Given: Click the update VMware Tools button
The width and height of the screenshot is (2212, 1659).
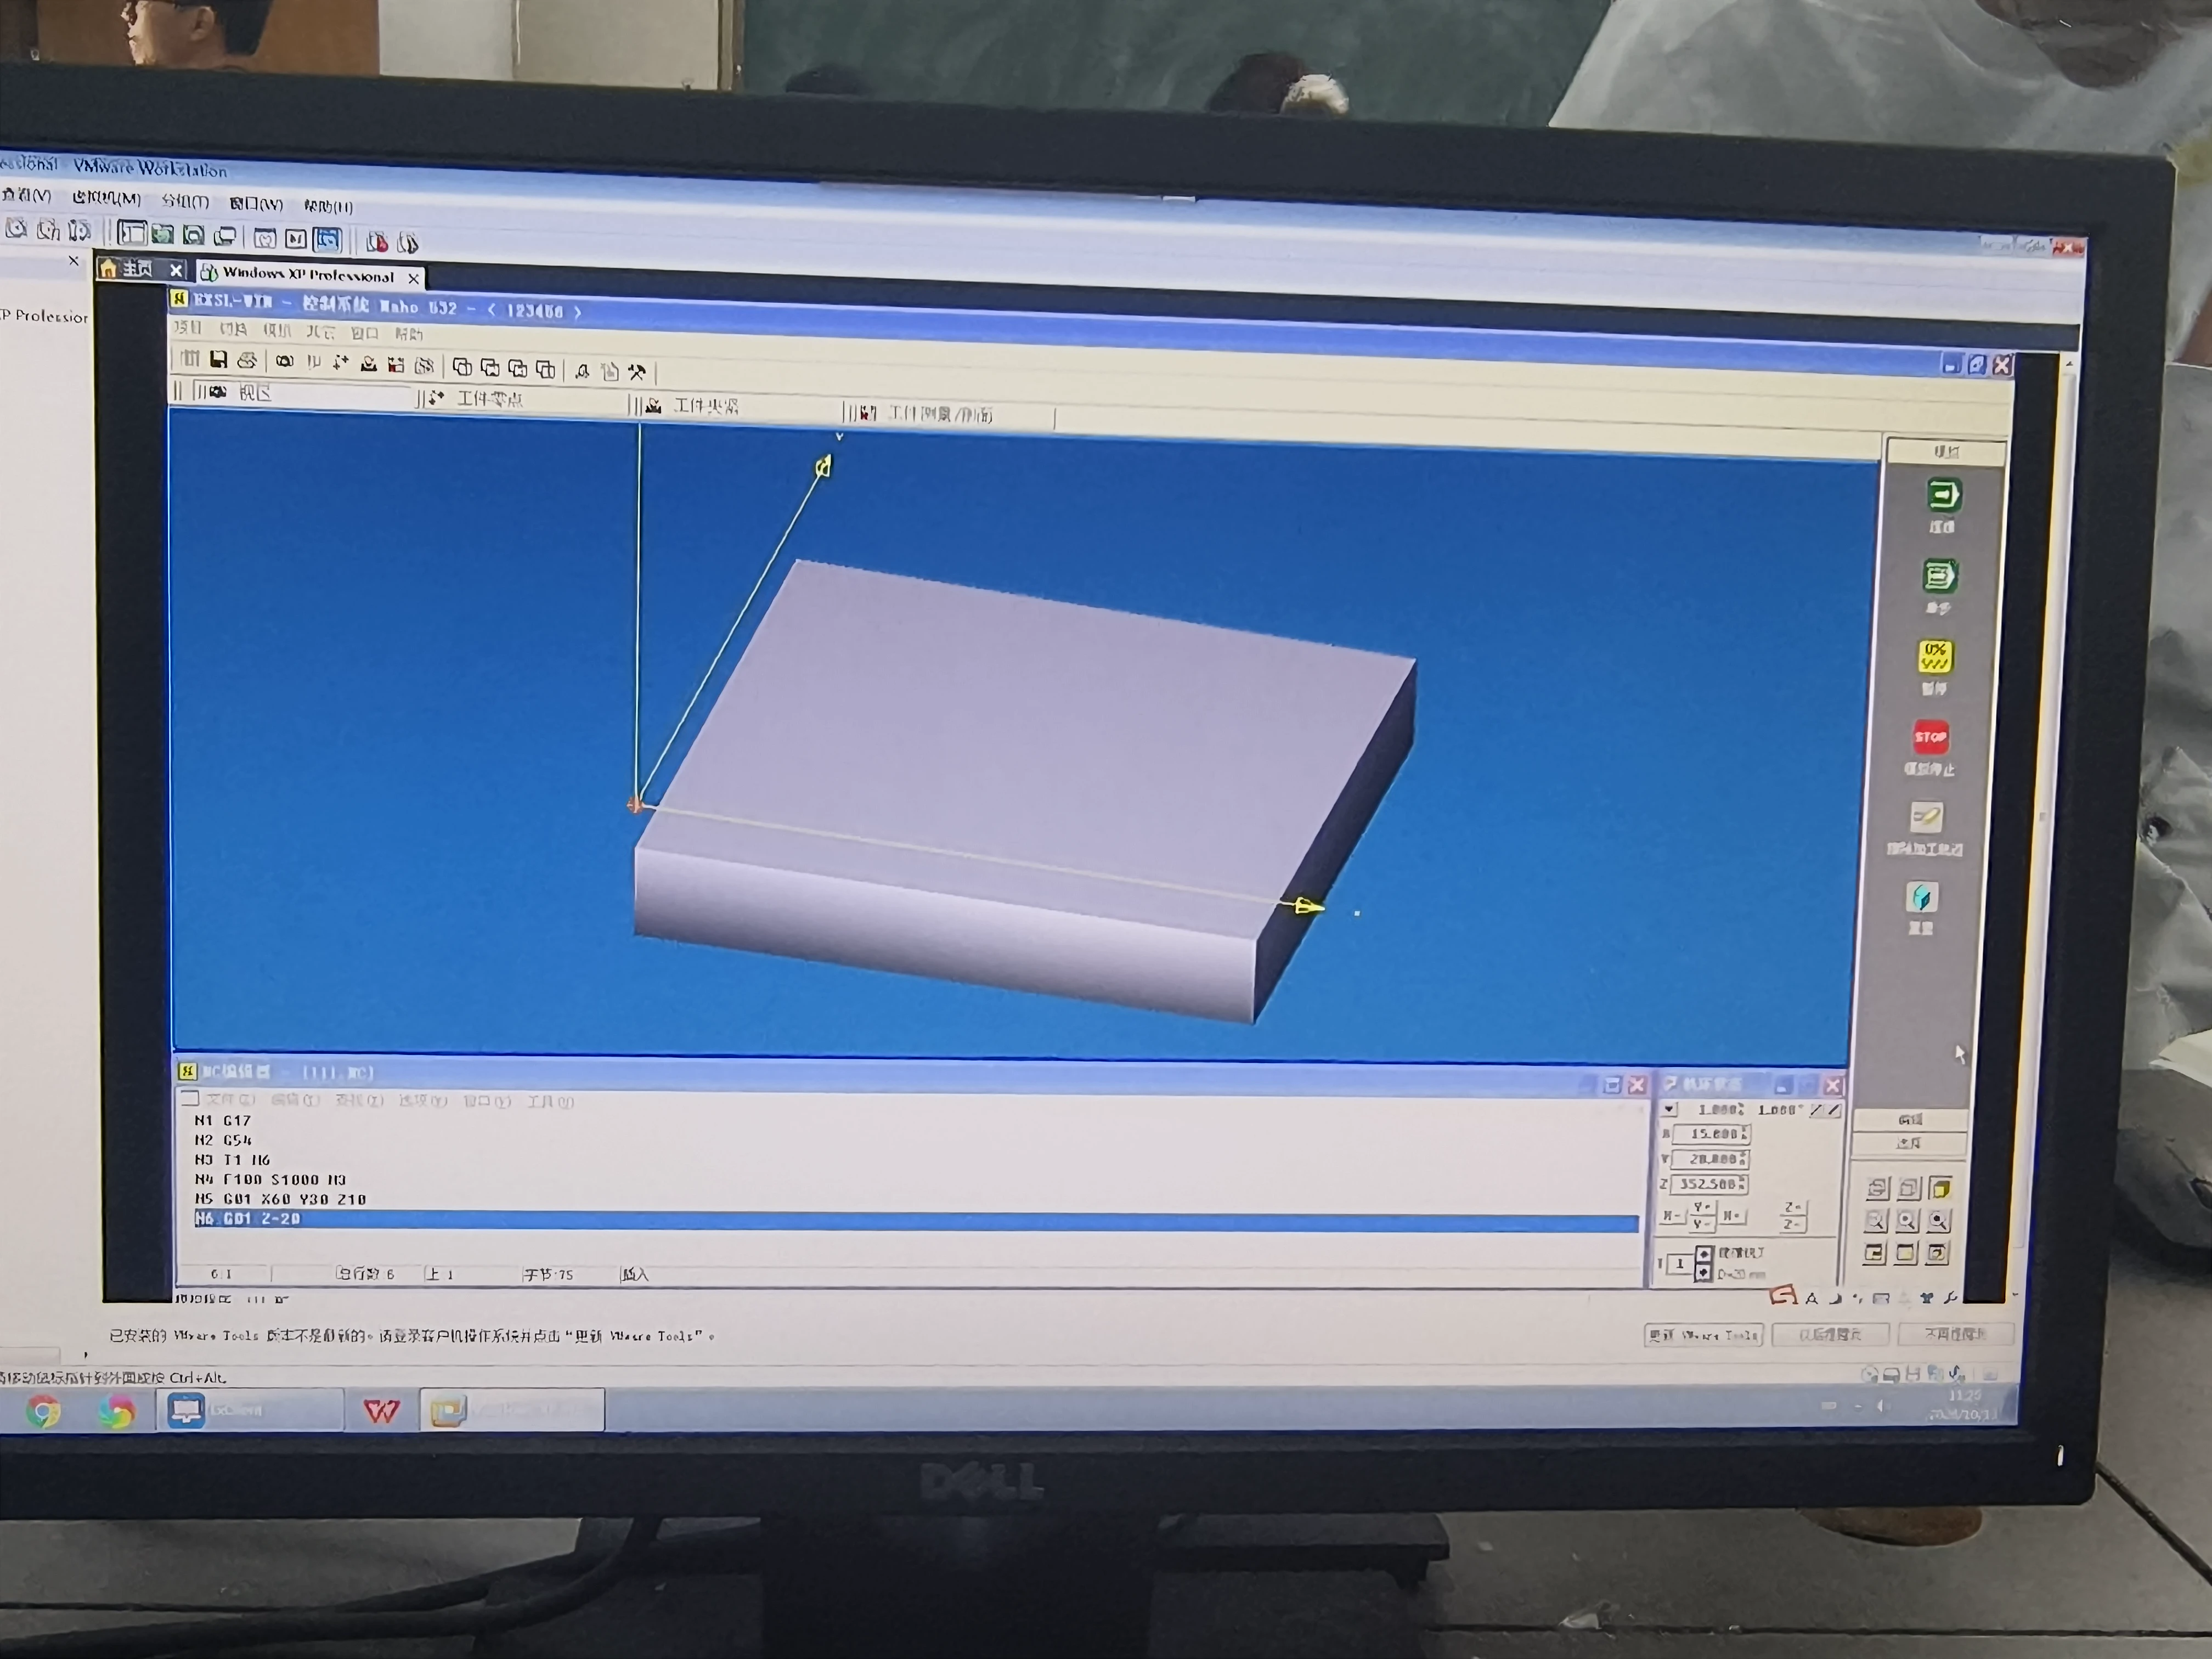Looking at the screenshot, I should coord(1703,1335).
